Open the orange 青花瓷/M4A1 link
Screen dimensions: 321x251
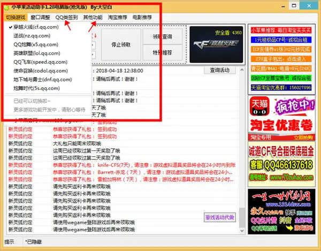pos(281,69)
